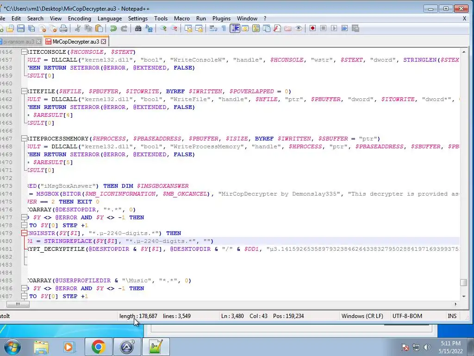474x356 pixels.
Task: Undo the last edit with green arrow
Action: coord(113,28)
